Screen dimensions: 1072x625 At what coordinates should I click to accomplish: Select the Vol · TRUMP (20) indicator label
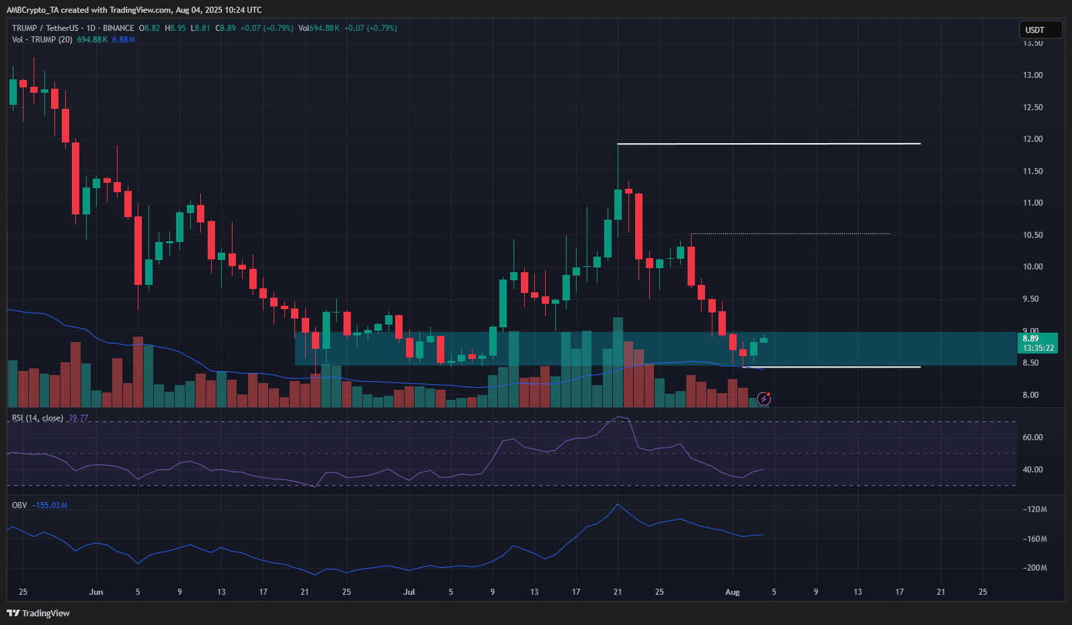(x=42, y=40)
